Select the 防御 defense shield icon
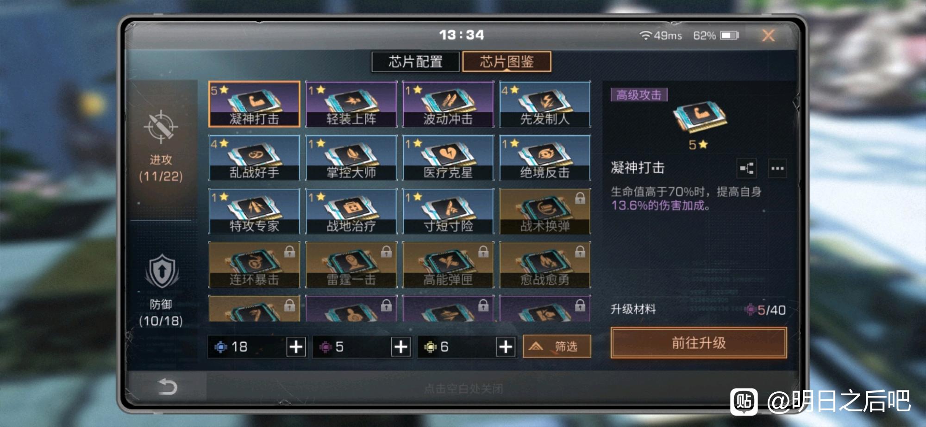This screenshot has width=926, height=427. (161, 272)
